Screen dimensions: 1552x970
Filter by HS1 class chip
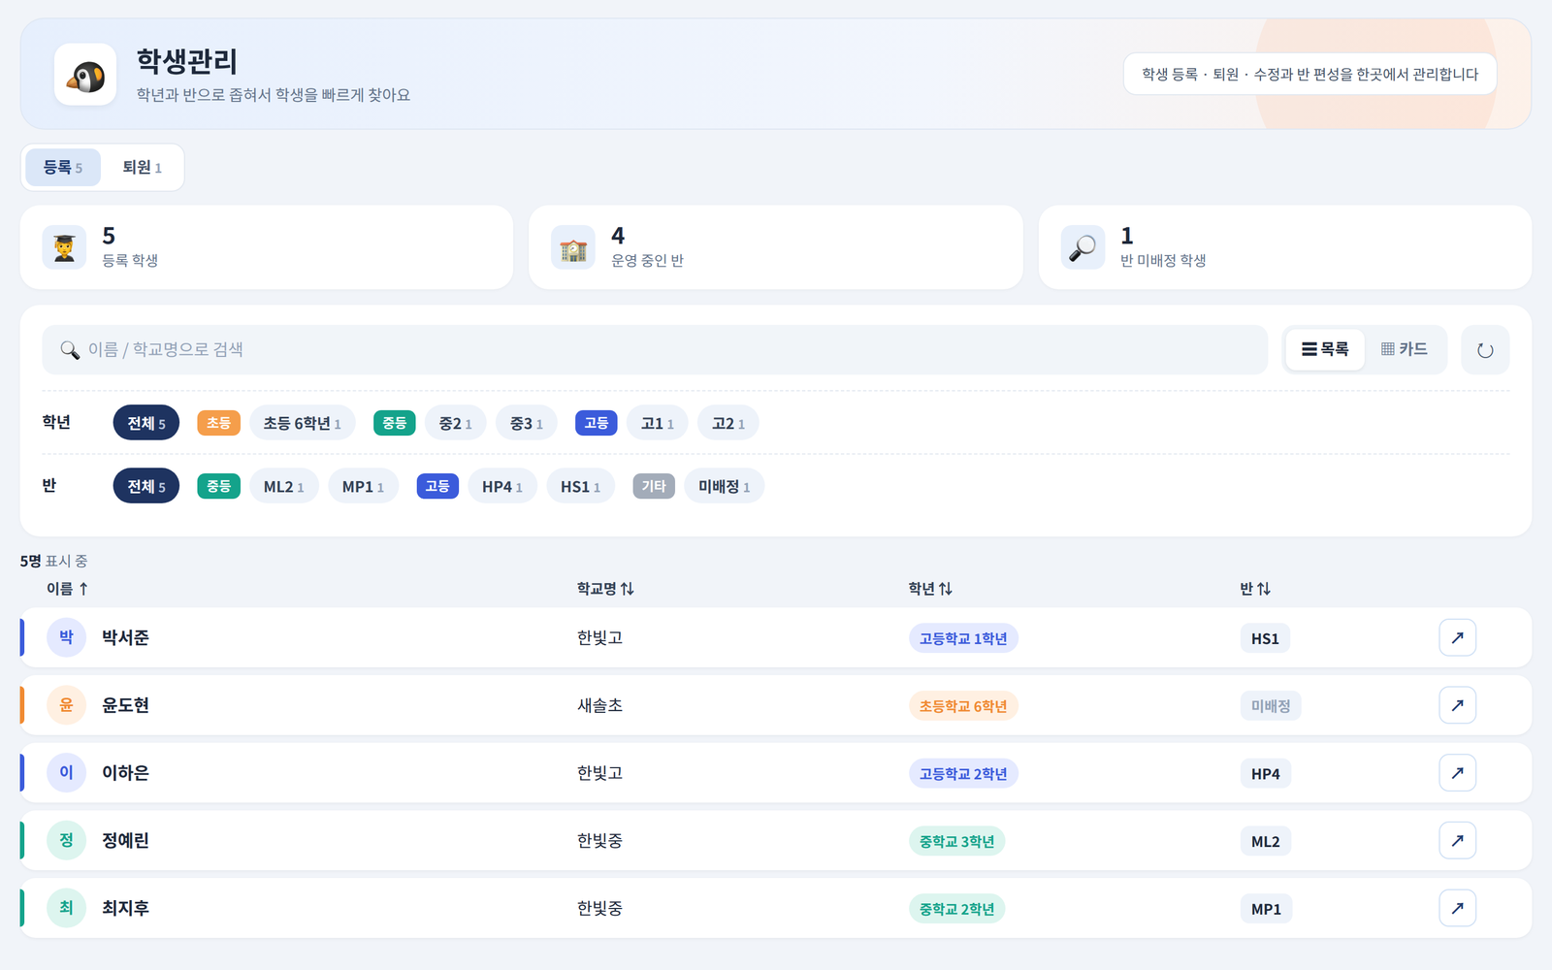click(x=581, y=486)
